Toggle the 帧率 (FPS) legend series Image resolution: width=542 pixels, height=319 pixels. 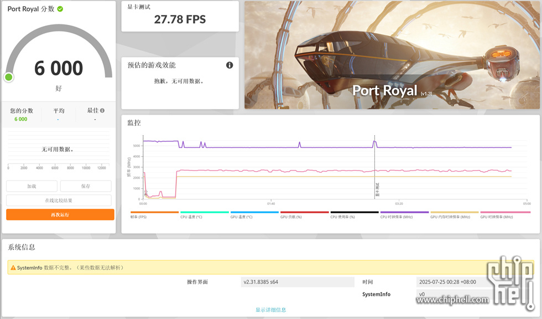154,215
